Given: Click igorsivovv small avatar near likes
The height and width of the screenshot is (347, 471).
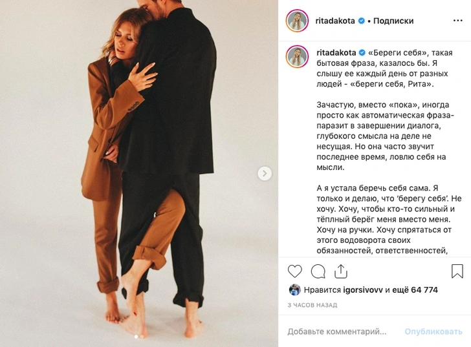Looking at the screenshot, I should tap(294, 290).
